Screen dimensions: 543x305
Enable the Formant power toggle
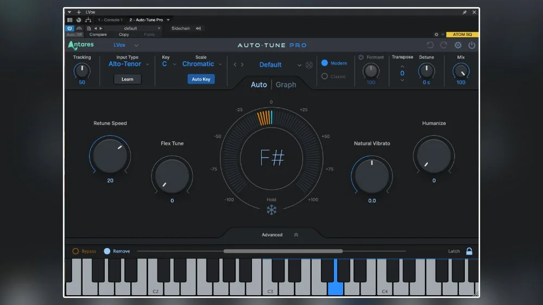[x=361, y=57]
